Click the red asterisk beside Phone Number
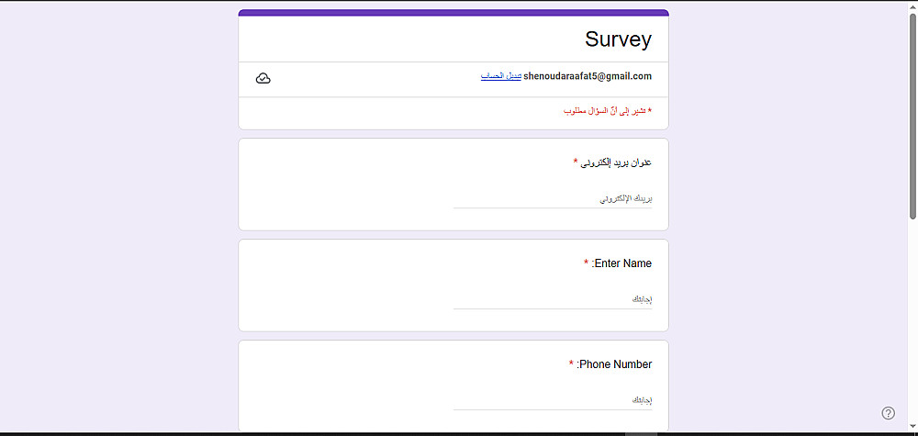This screenshot has height=436, width=918. tap(571, 364)
